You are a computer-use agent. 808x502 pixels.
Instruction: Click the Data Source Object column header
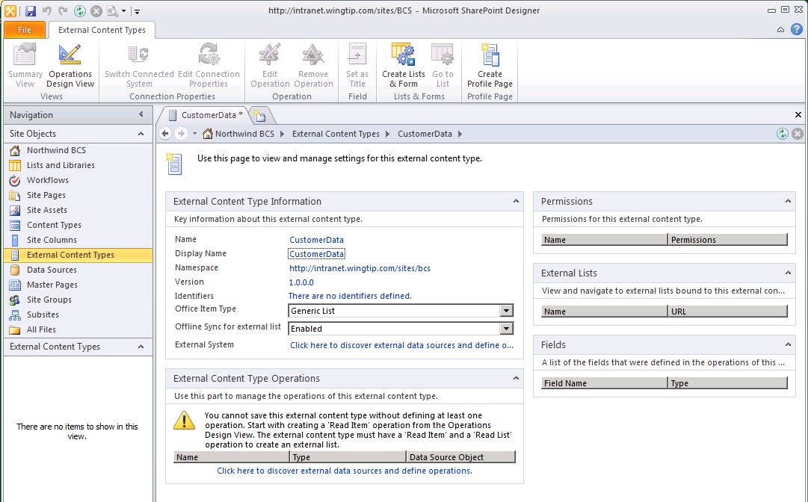(x=460, y=456)
